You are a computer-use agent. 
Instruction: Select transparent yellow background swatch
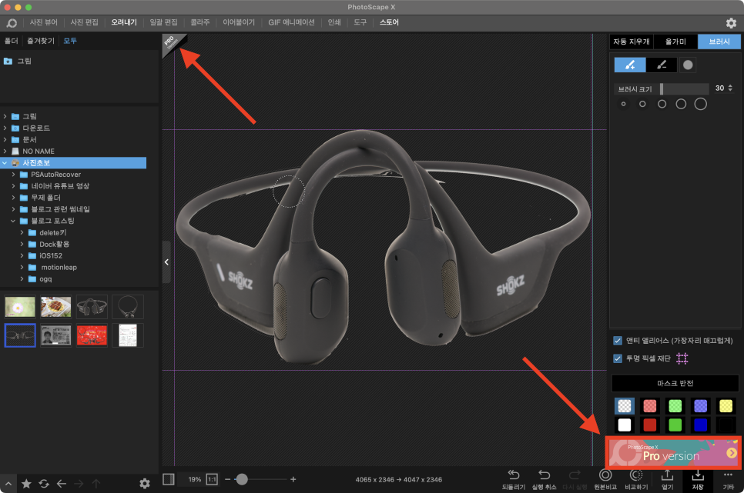(x=726, y=406)
